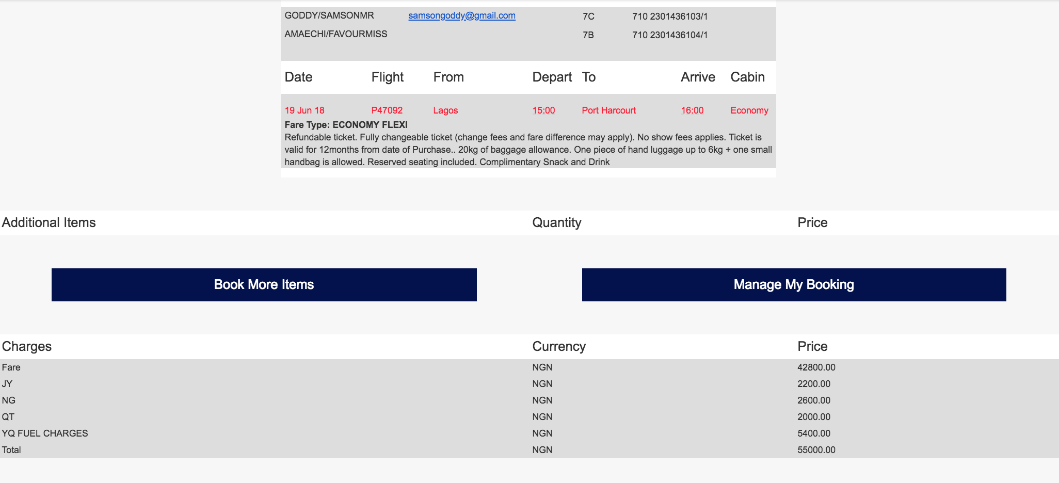Click the Charges column header
Screen dimensions: 1059x483
click(x=27, y=346)
